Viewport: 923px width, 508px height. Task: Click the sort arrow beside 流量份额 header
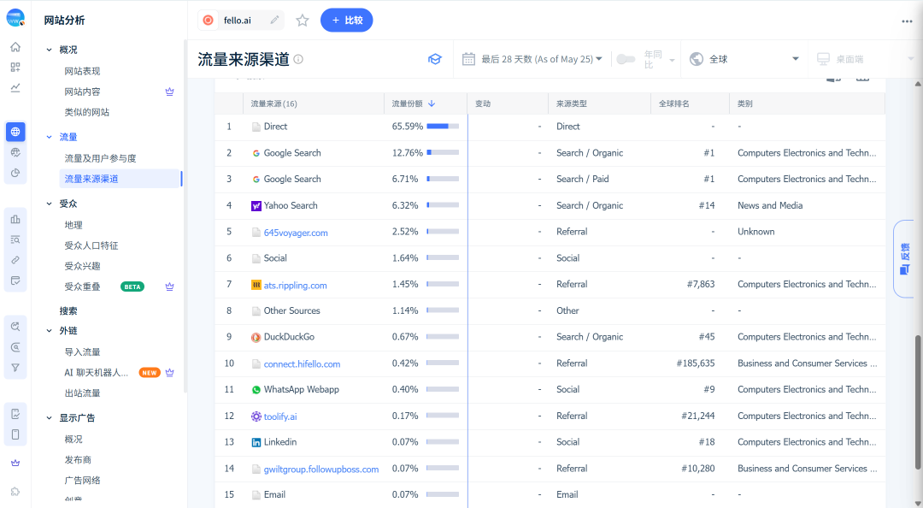[x=432, y=103]
